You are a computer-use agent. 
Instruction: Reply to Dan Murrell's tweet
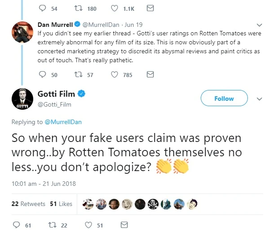pos(43,75)
